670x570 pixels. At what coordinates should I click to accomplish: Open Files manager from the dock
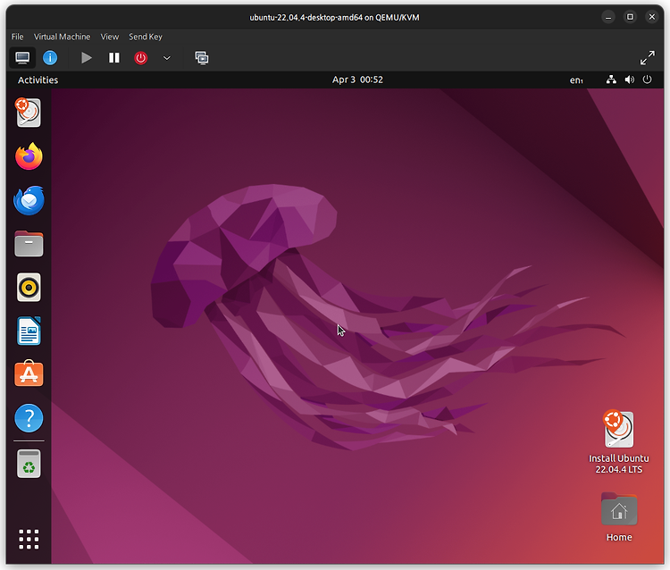29,244
